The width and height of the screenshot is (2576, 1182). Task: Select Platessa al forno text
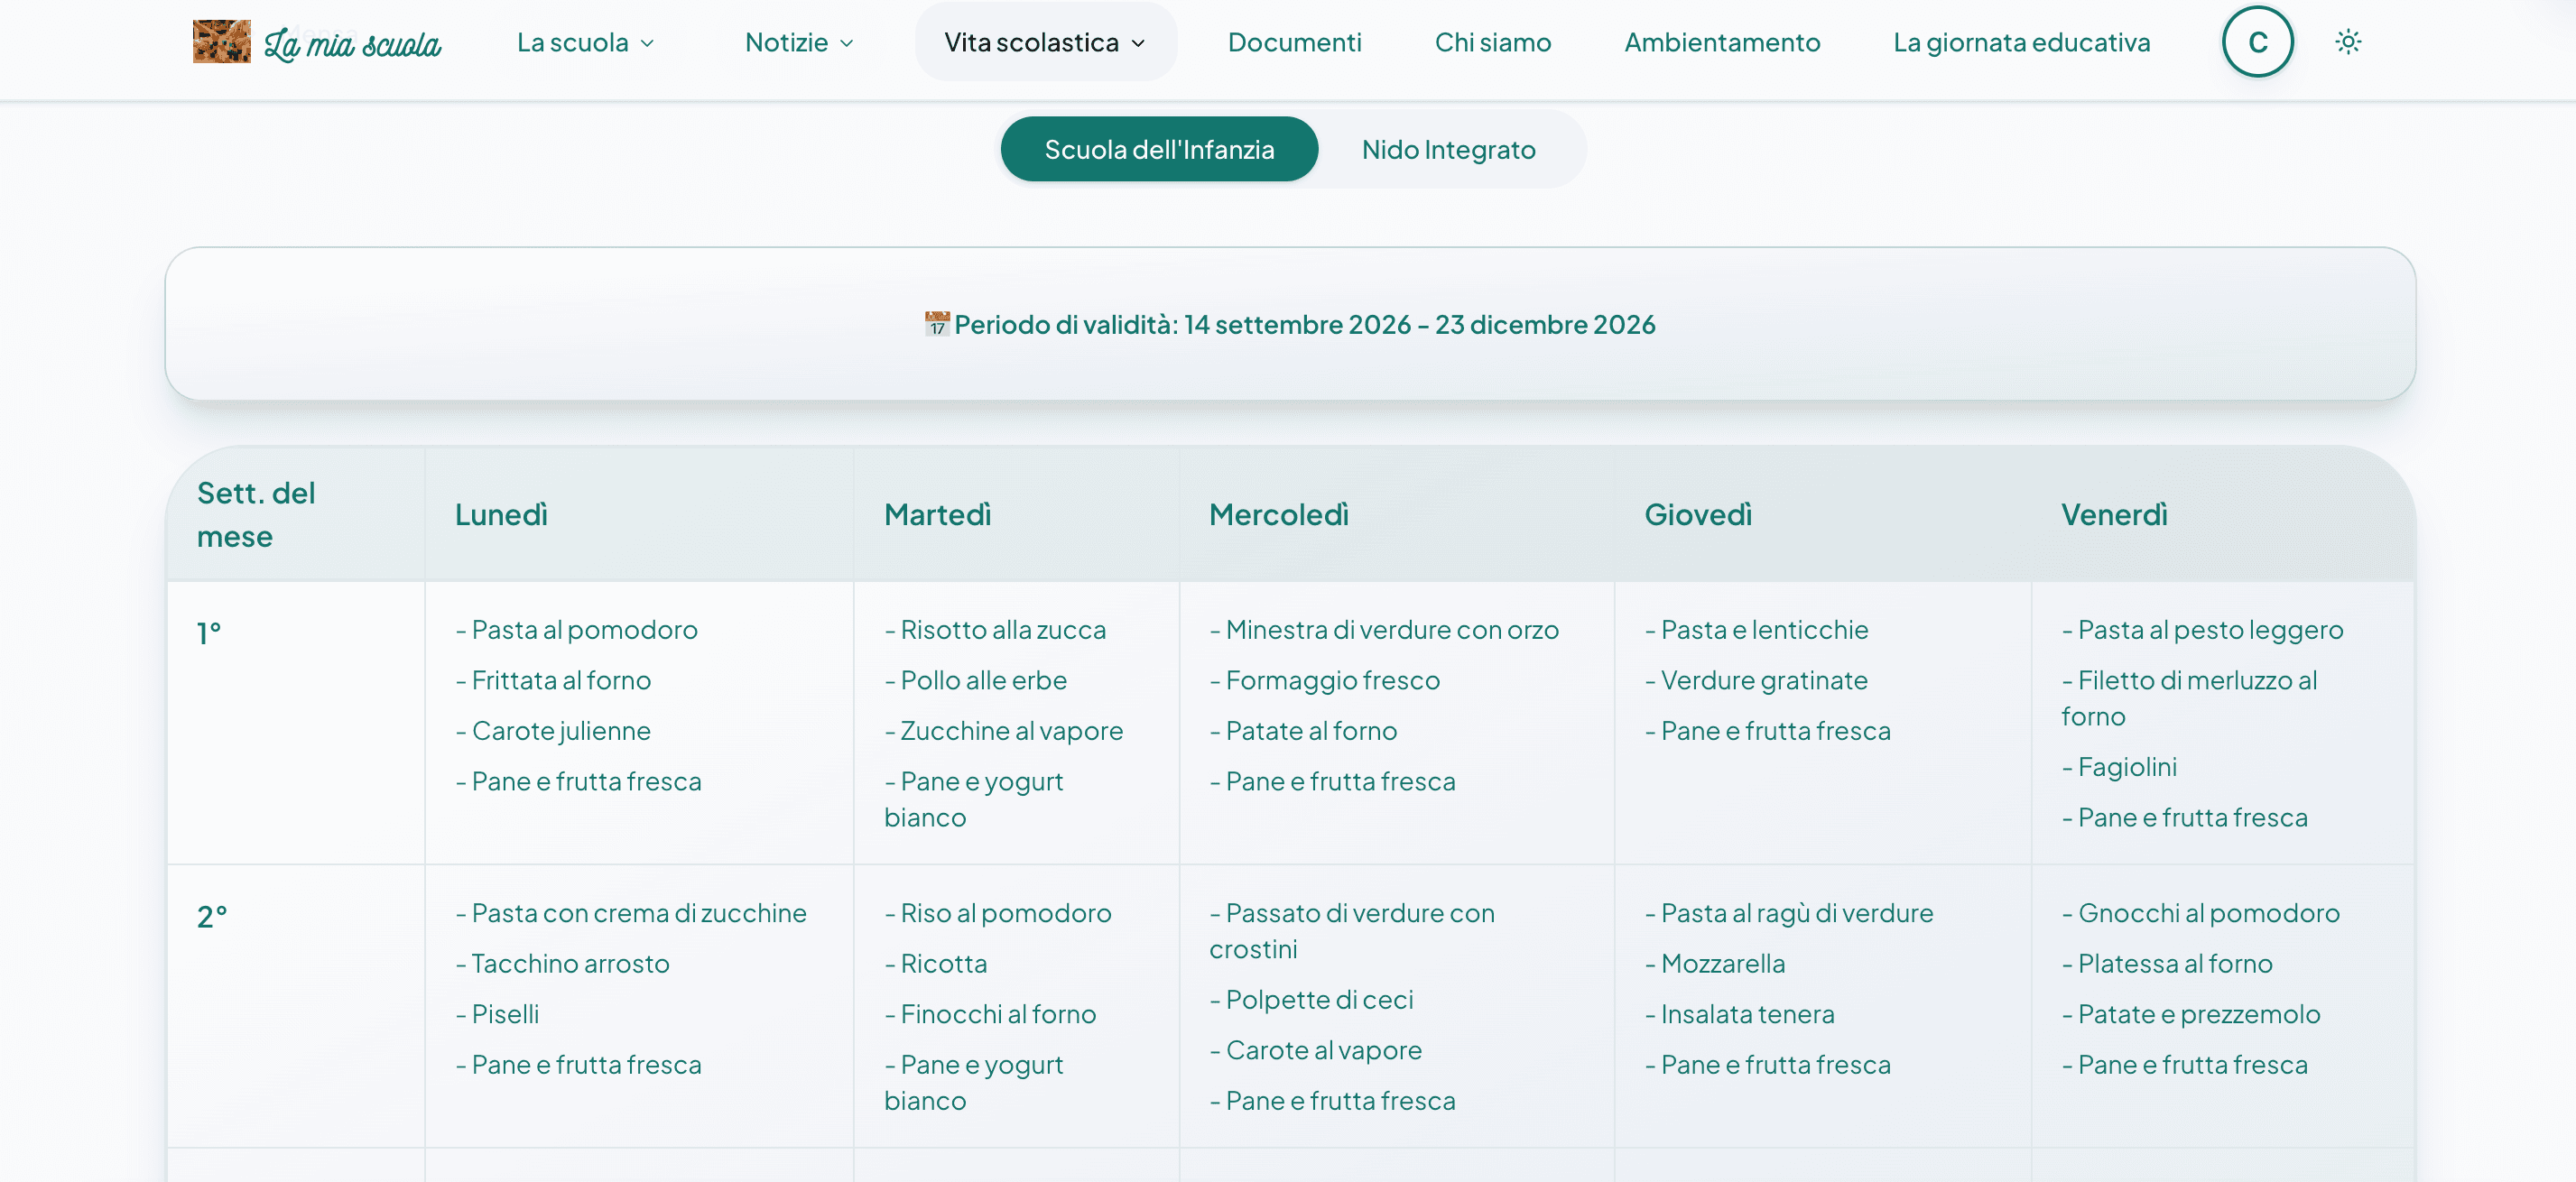2167,963
